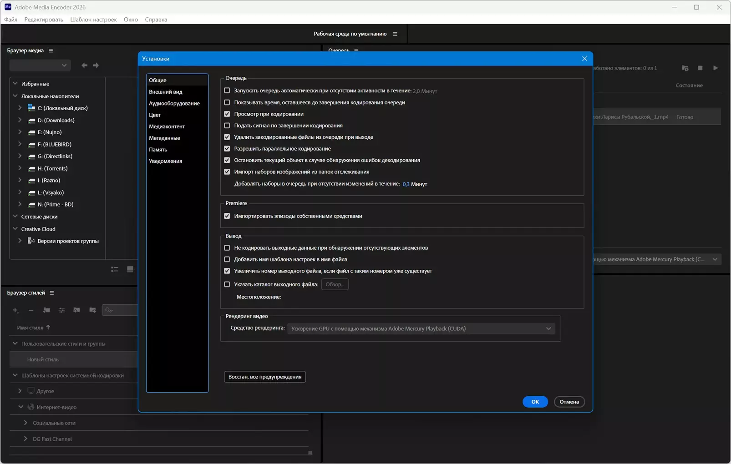Click the export presets folder icon

click(x=92, y=310)
